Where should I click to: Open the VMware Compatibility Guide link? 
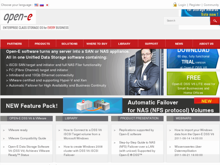(x=27, y=138)
